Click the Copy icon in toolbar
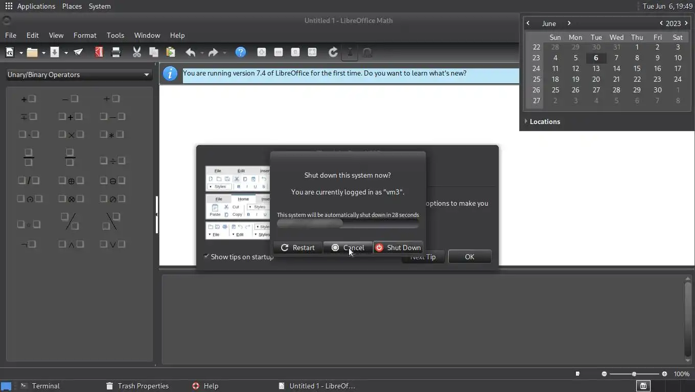The height and width of the screenshot is (392, 695). (153, 52)
